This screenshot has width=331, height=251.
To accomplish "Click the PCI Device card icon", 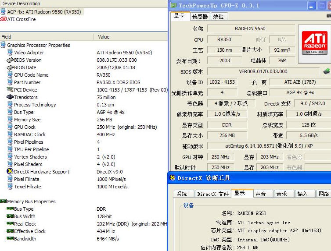I will coord(10,90).
